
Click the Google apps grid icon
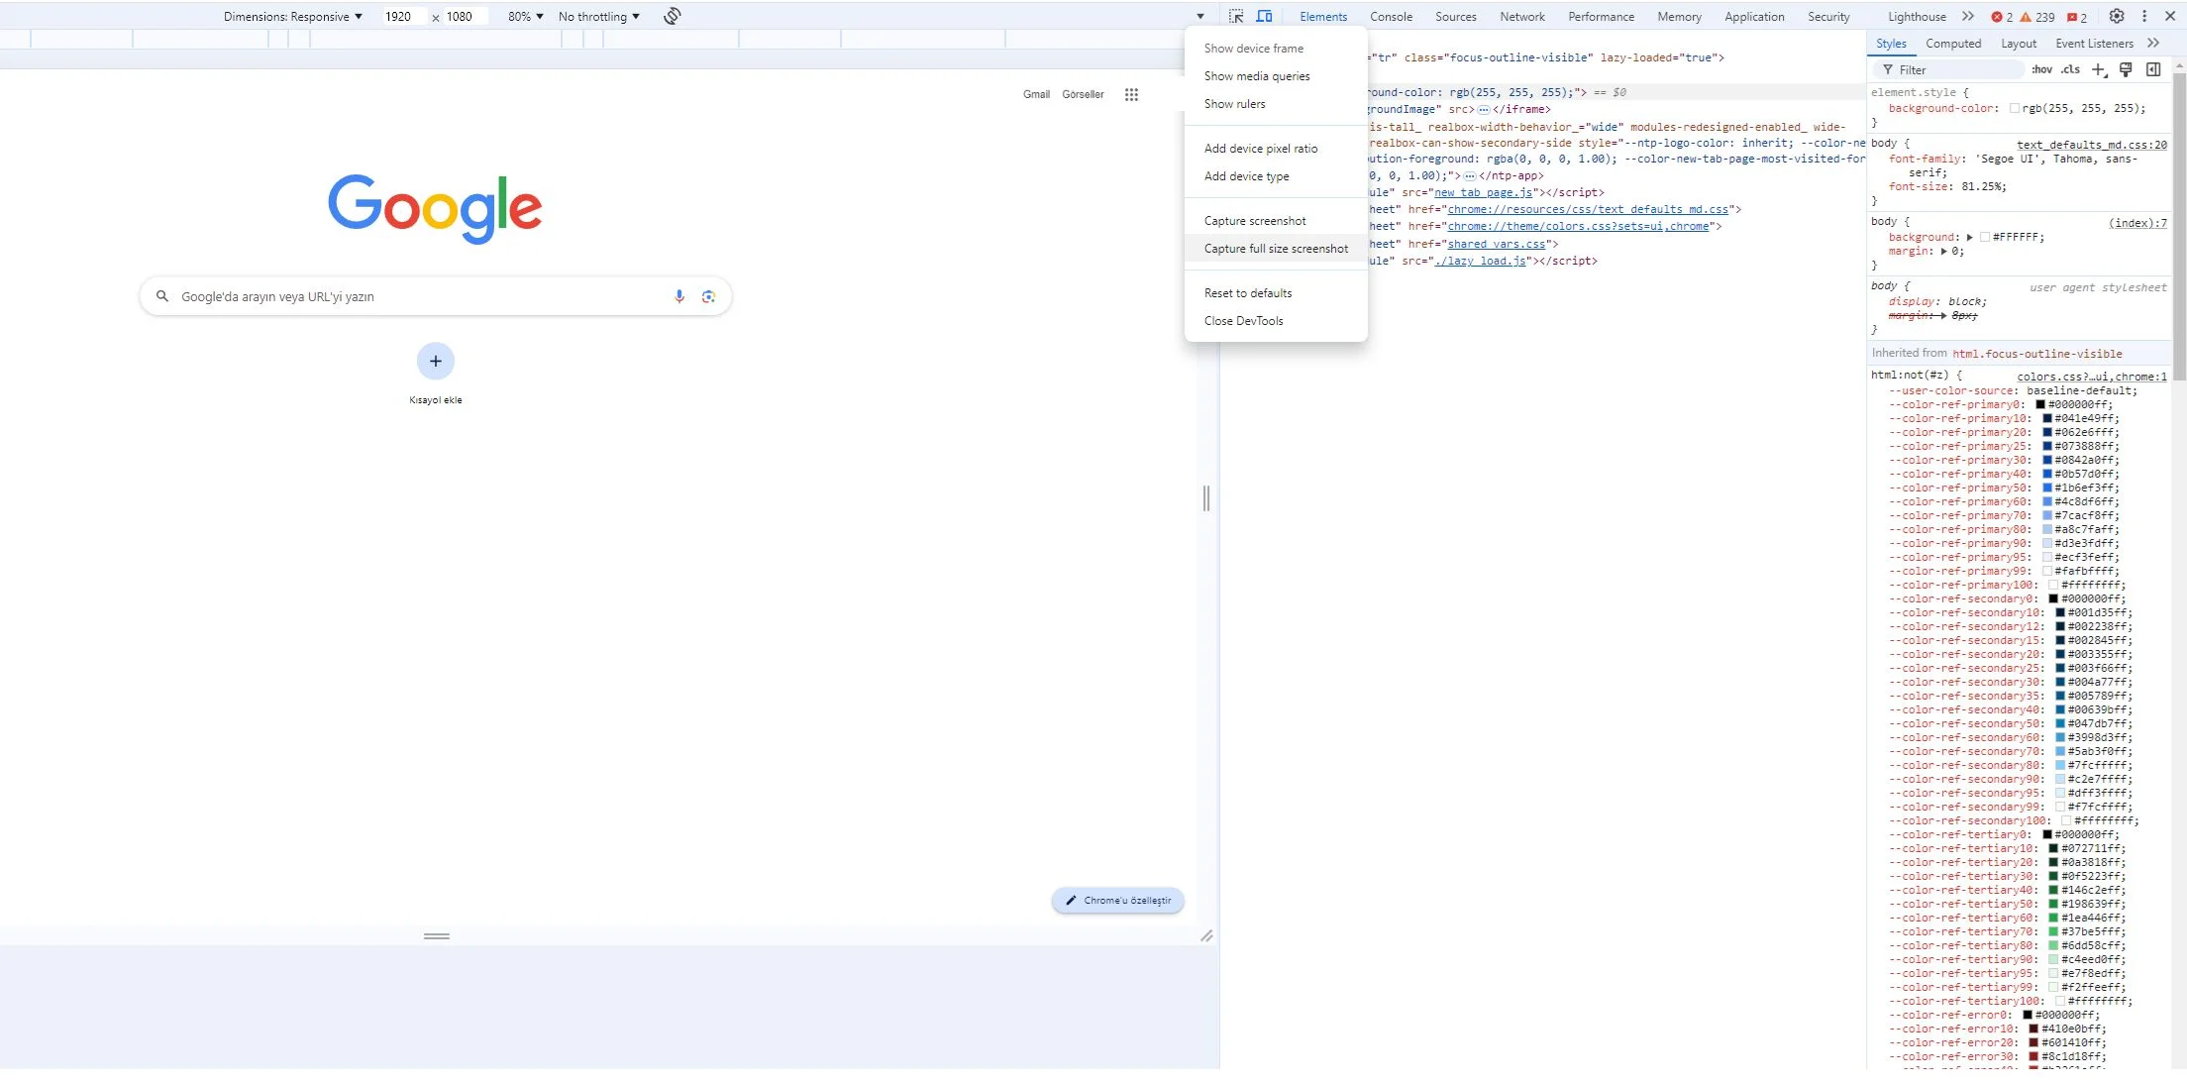coord(1131,94)
